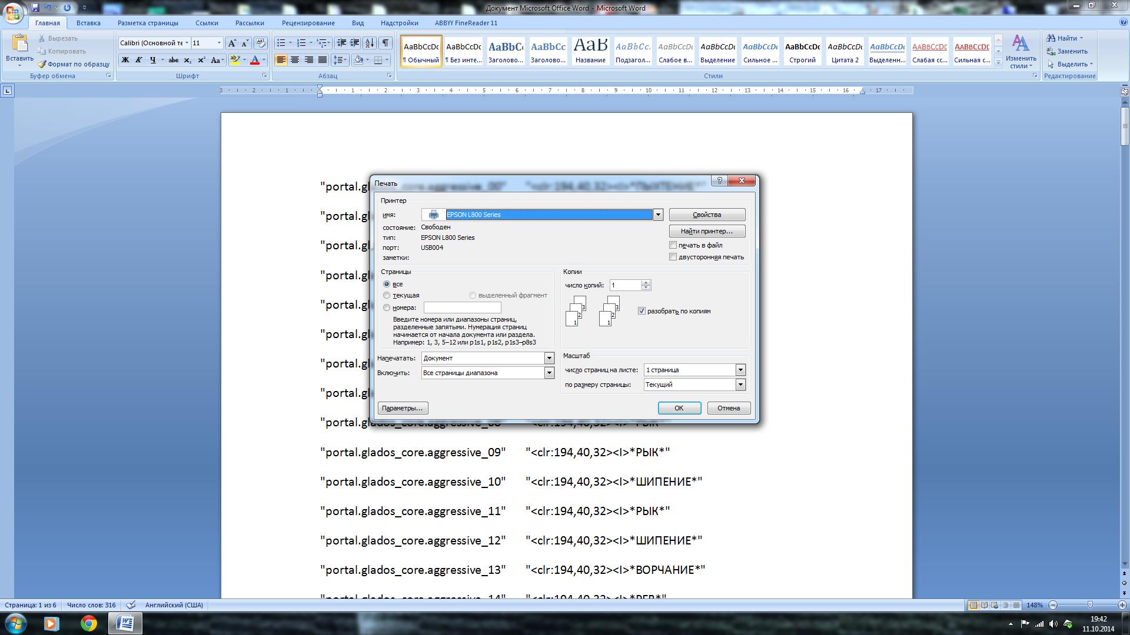The width and height of the screenshot is (1130, 635).
Task: Click the volume icon in system tray
Action: click(1053, 624)
